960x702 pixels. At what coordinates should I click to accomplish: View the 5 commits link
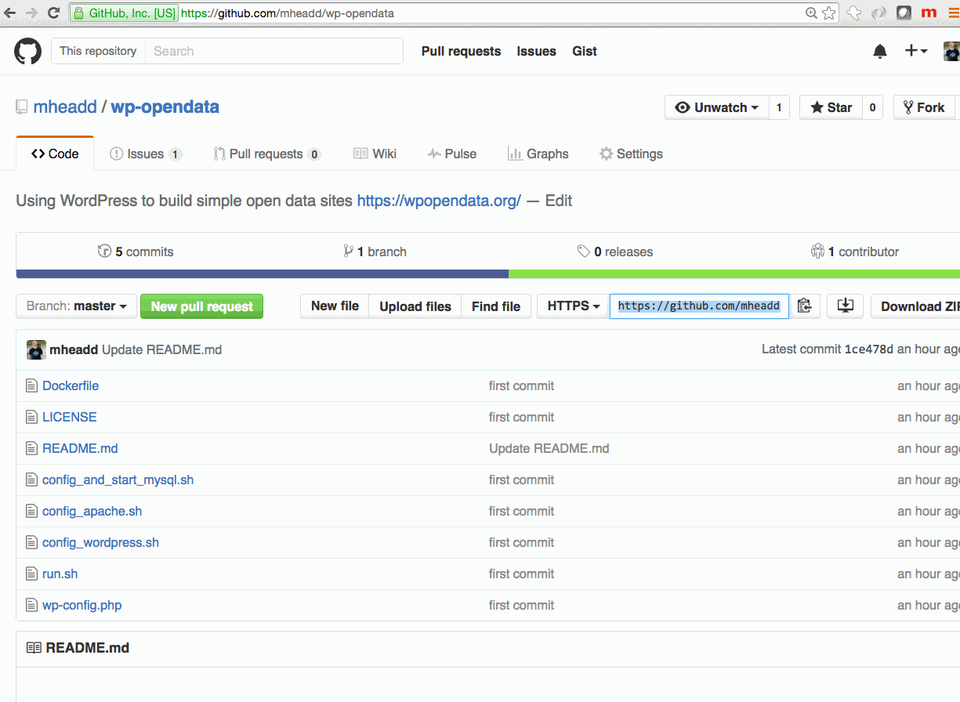click(136, 251)
